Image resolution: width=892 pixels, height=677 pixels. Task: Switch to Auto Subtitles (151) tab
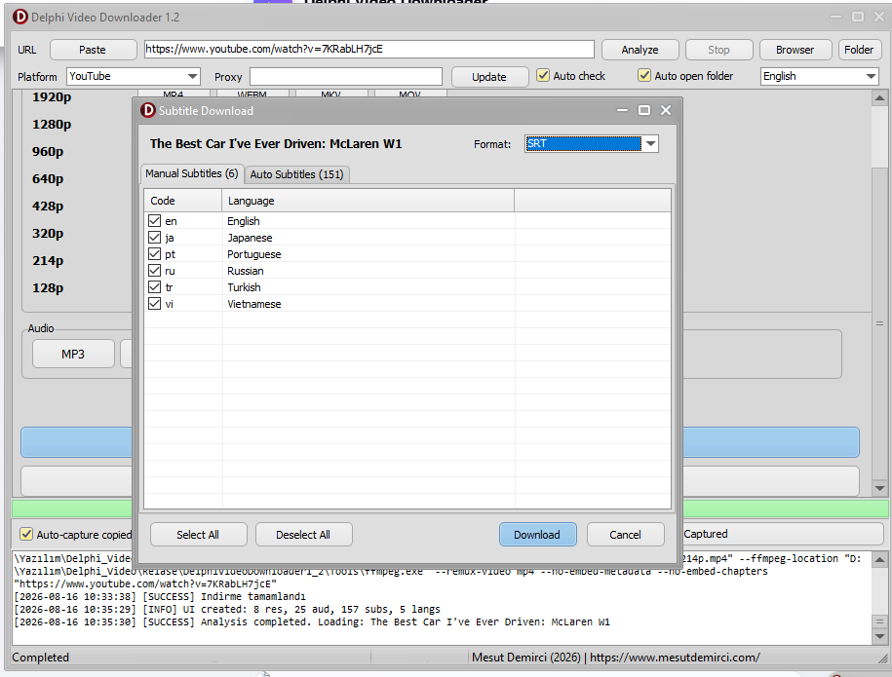pos(297,174)
